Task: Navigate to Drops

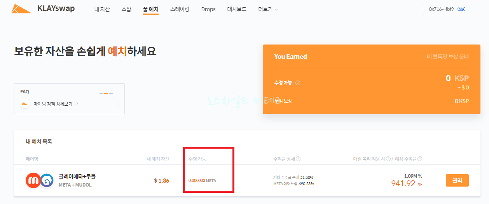Action: [208, 9]
